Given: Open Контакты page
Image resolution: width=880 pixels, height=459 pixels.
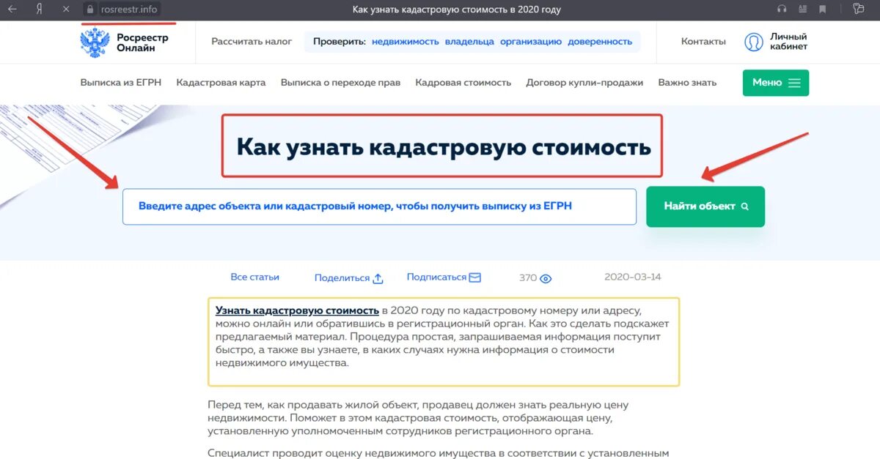Looking at the screenshot, I should [x=703, y=42].
